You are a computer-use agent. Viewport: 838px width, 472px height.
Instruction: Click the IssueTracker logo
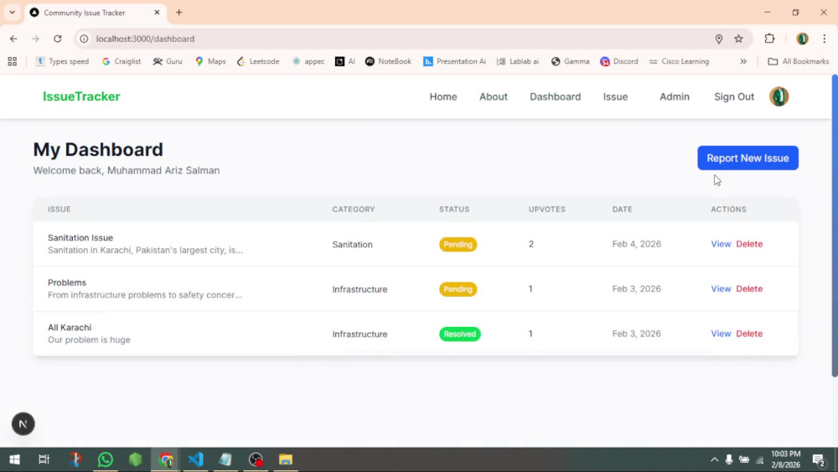[81, 96]
